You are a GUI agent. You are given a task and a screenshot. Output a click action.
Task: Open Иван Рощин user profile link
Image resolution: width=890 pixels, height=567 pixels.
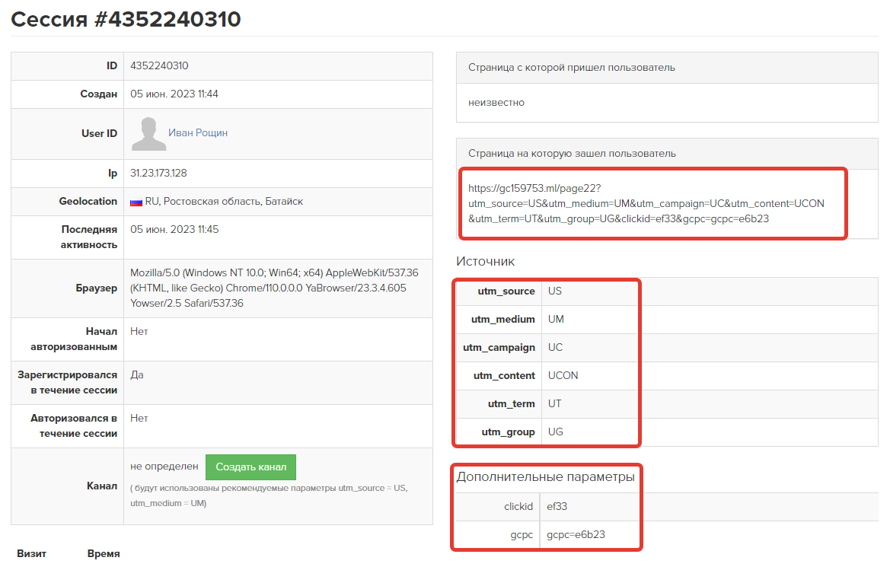198,133
